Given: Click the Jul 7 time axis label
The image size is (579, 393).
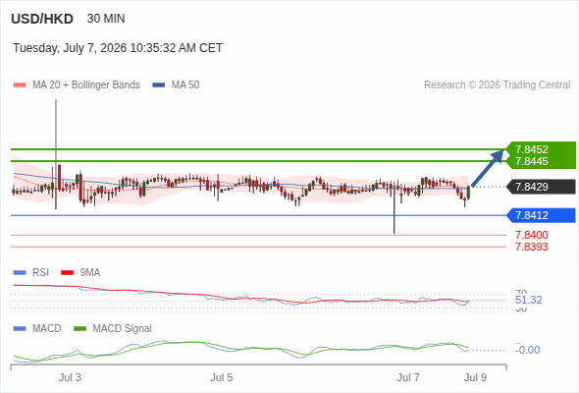Looking at the screenshot, I should click(408, 377).
